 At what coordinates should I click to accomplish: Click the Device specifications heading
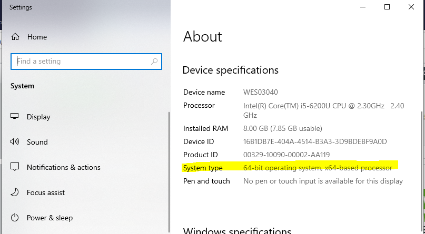click(x=230, y=70)
